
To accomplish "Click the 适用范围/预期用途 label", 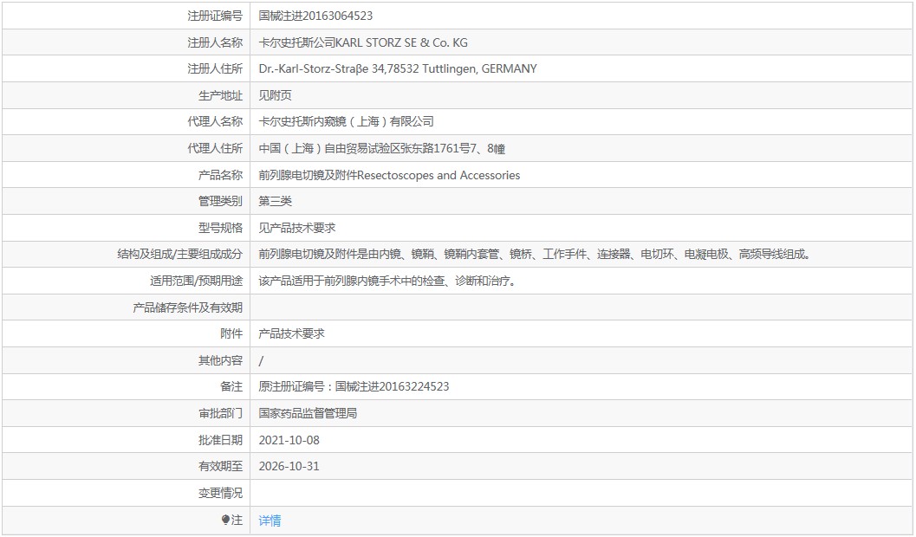I will tap(196, 281).
